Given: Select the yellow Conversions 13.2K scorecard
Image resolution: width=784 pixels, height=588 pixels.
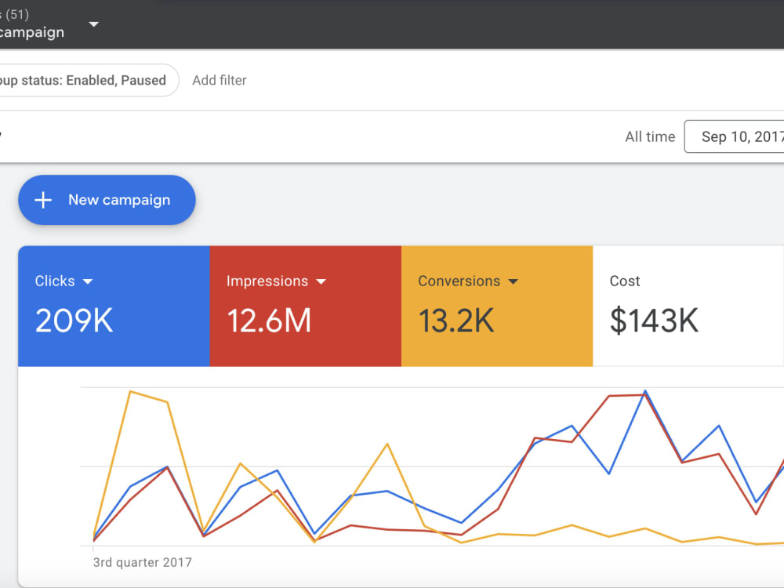Looking at the screenshot, I should point(497,306).
